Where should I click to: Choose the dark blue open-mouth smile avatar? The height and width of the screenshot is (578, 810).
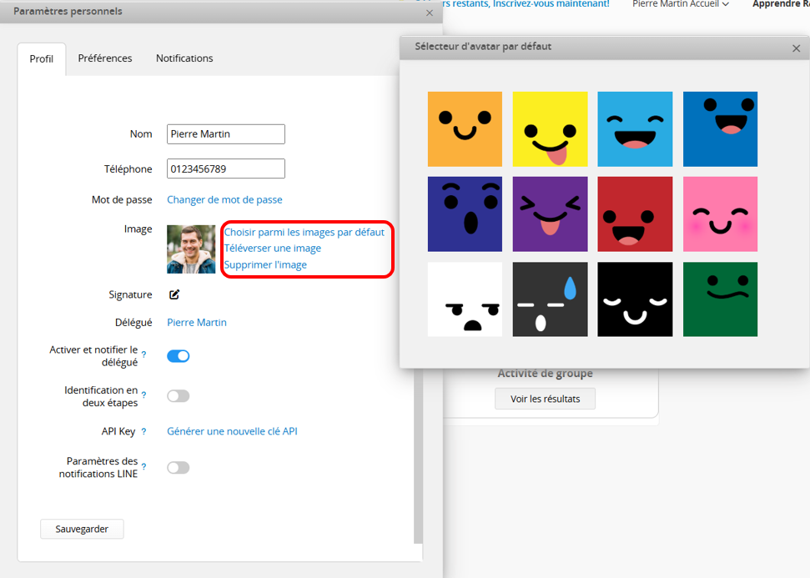720,129
